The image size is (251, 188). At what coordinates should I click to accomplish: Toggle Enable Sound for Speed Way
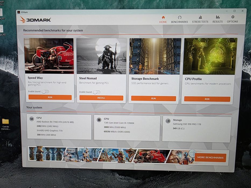[45, 92]
